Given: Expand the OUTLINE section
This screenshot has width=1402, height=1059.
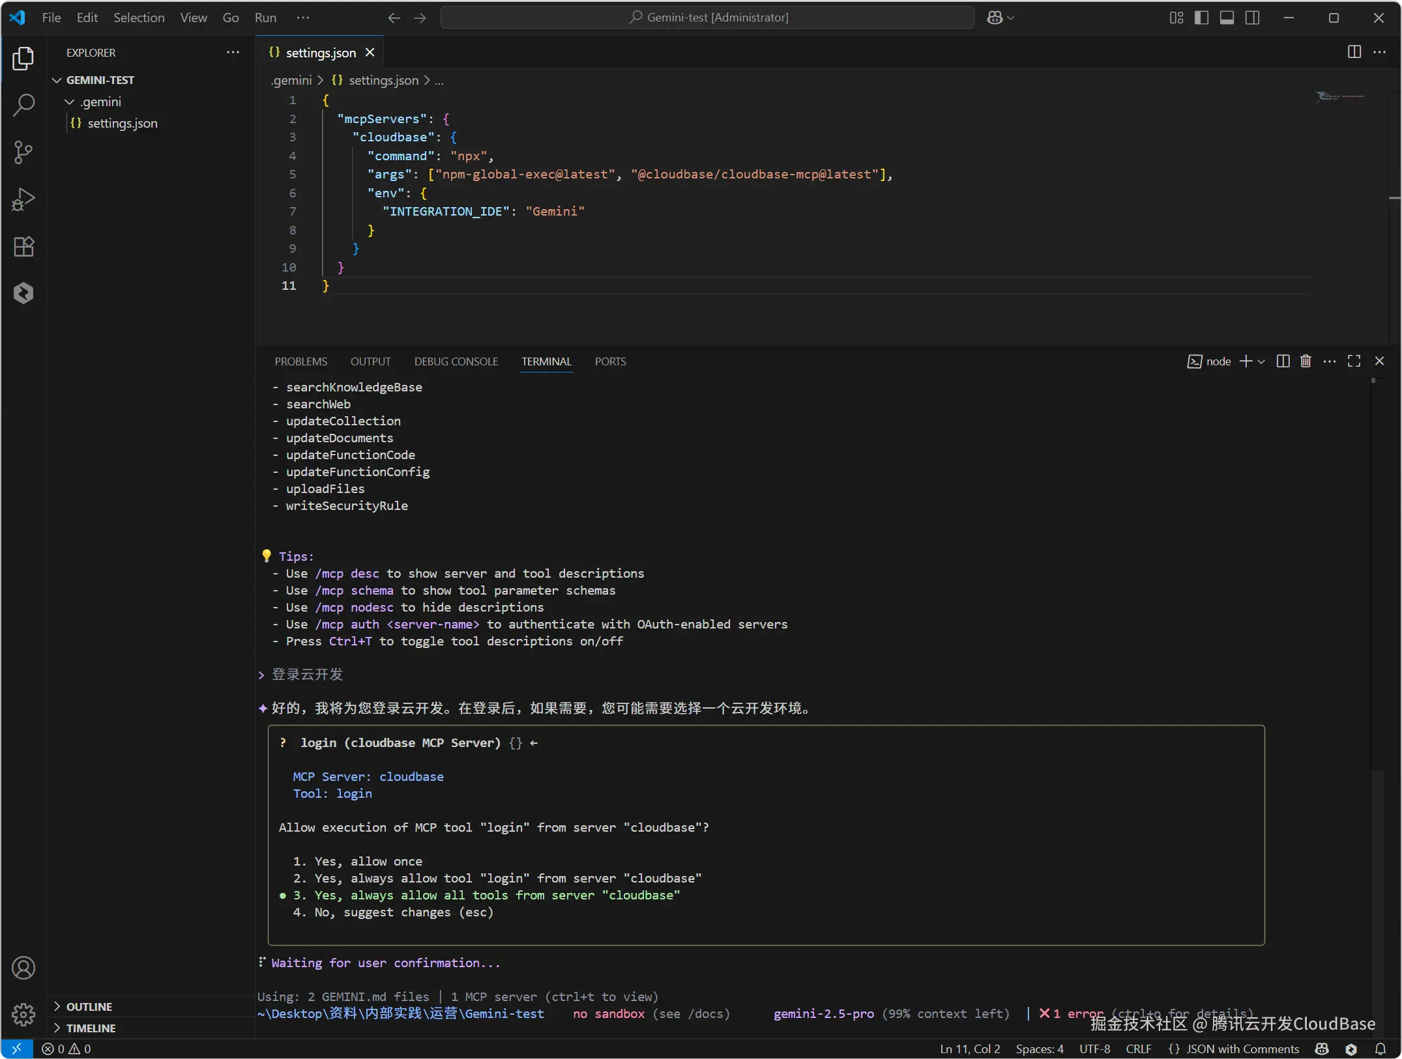Looking at the screenshot, I should (x=89, y=1006).
